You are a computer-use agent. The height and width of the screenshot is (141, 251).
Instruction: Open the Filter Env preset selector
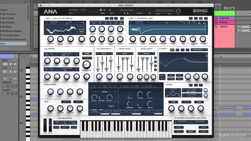(x=104, y=54)
